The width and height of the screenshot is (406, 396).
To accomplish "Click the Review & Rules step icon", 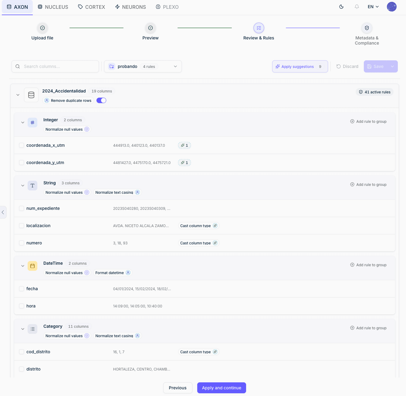I will point(259,28).
